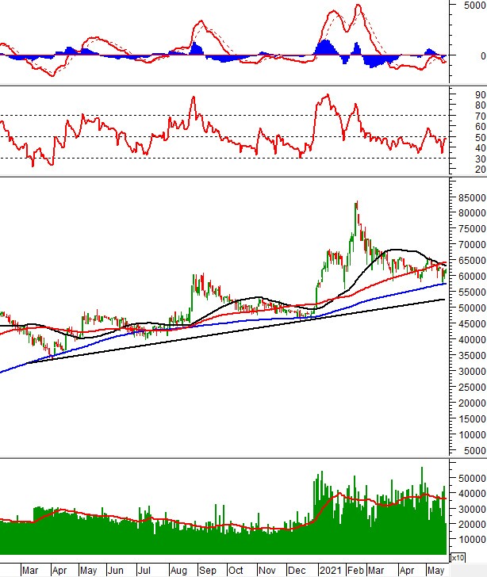Click the 30000 label on volume axis

tap(472, 509)
